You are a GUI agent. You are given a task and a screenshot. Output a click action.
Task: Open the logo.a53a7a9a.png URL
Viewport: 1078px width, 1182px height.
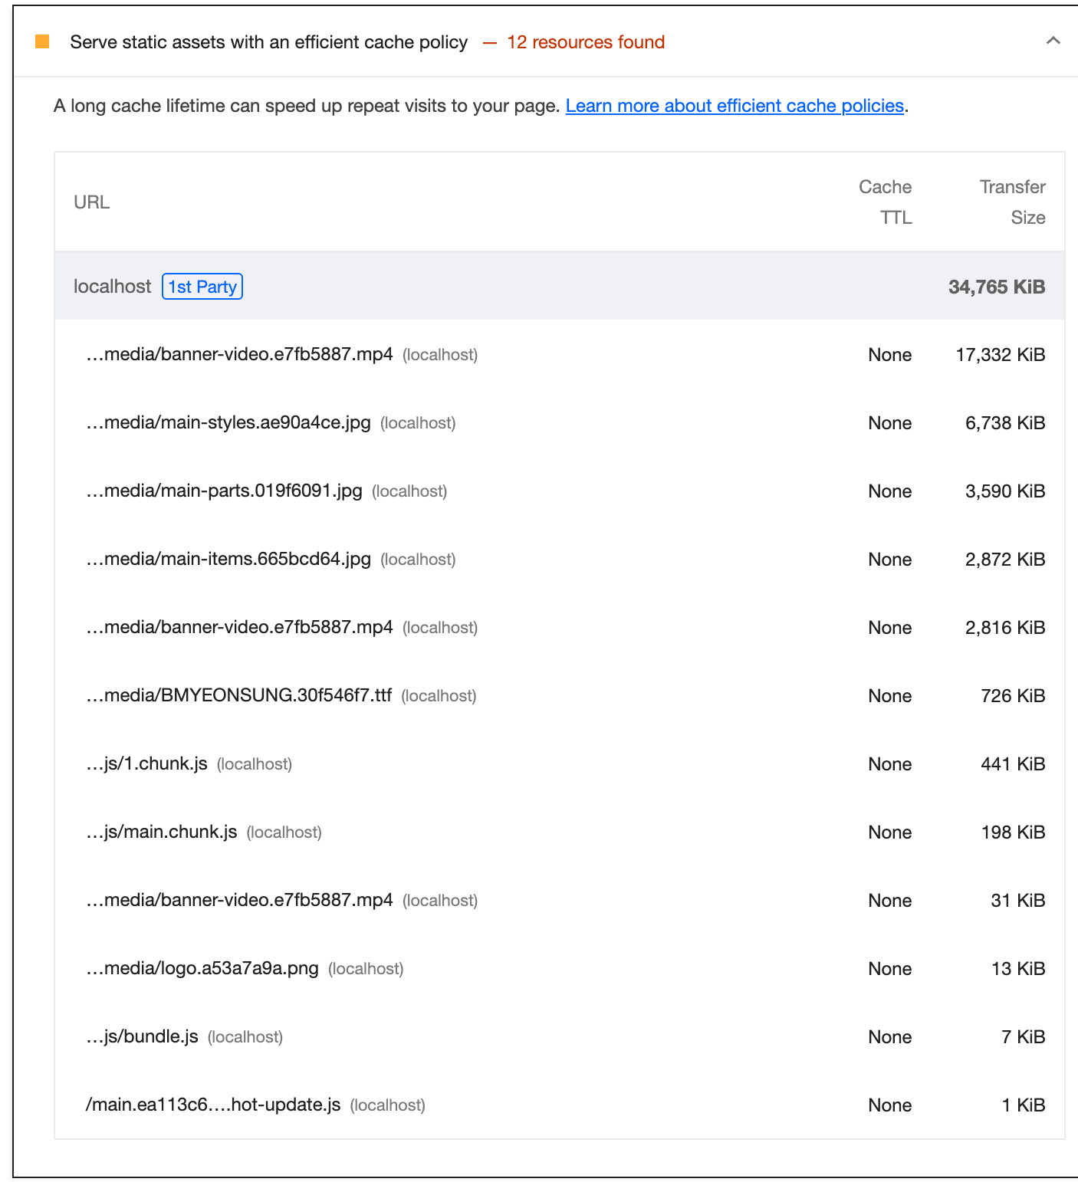coord(202,968)
